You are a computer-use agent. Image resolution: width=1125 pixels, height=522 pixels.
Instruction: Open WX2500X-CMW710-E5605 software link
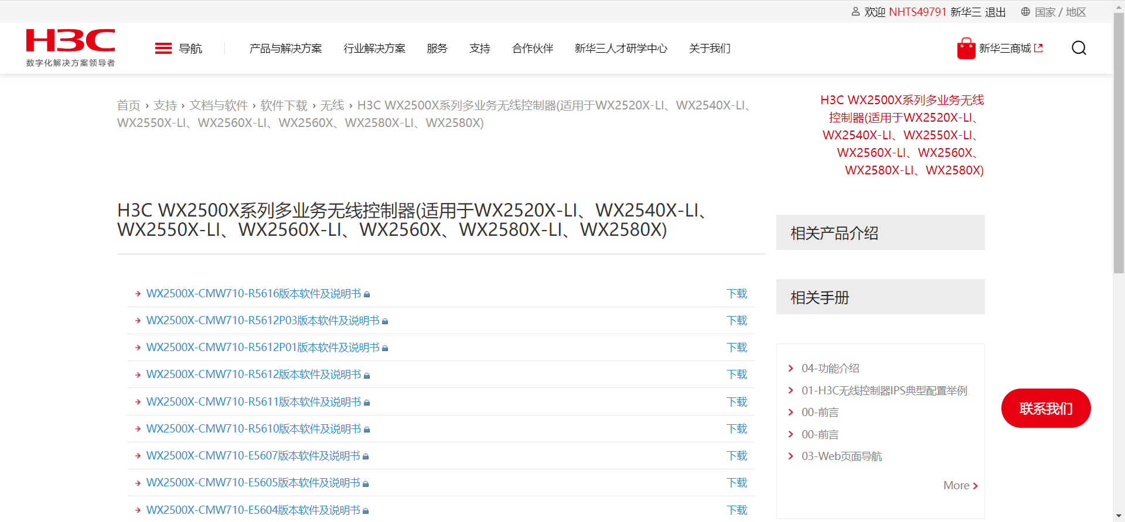pos(253,483)
